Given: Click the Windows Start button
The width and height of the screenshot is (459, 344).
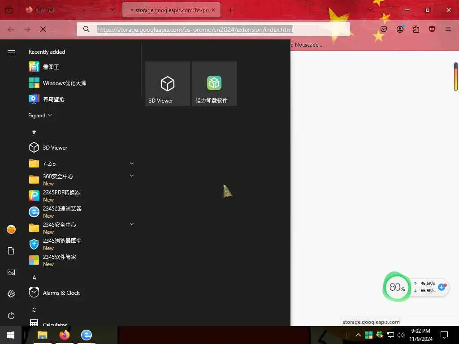Looking at the screenshot, I should [x=11, y=335].
